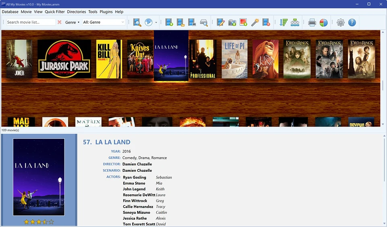The image size is (387, 227).
Task: Select the Matrix cover in lower row
Action: point(88,122)
